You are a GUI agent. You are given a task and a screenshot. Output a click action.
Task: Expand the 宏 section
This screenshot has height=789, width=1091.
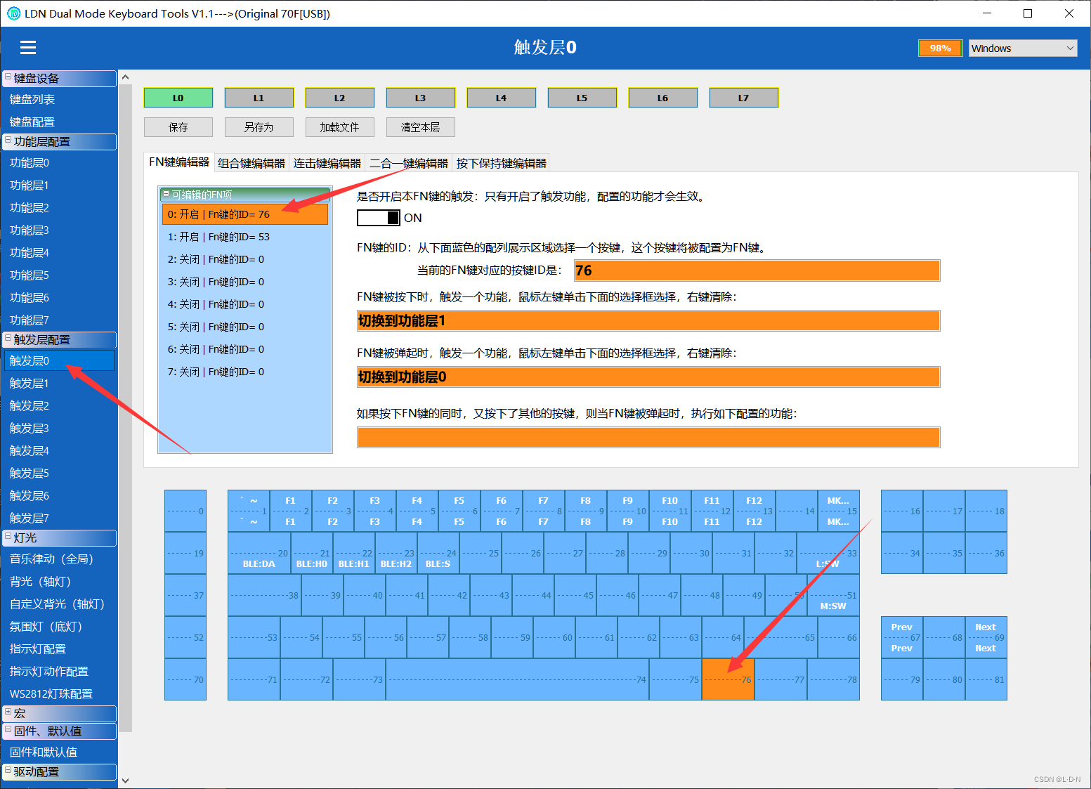(8, 712)
